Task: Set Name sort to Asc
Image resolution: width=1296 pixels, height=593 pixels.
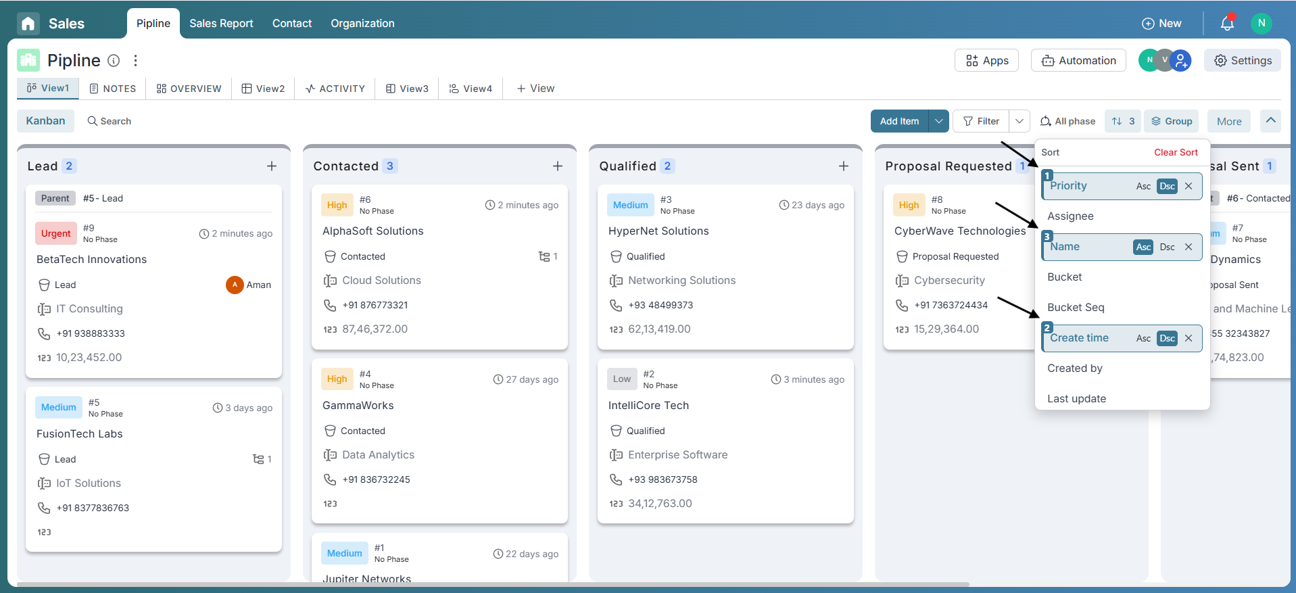Action: (x=1143, y=247)
